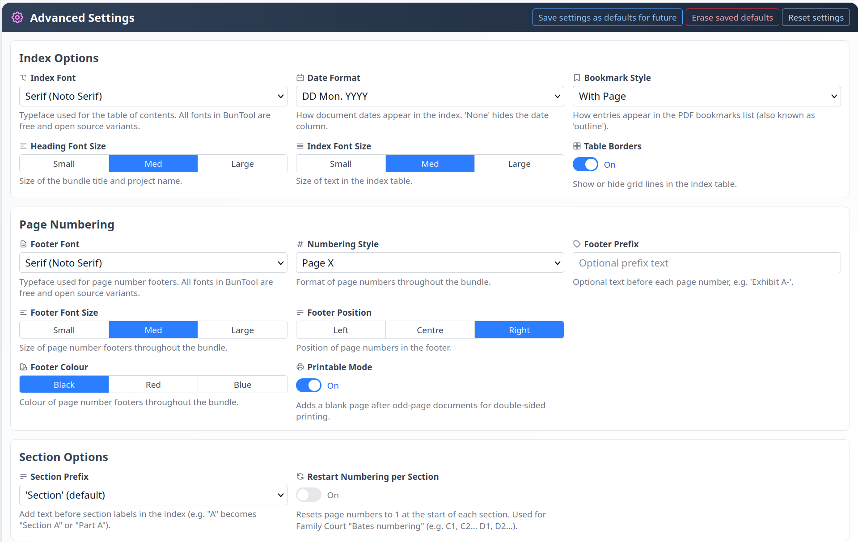Click the Footer Prefix tag icon
The height and width of the screenshot is (542, 858).
pos(577,244)
